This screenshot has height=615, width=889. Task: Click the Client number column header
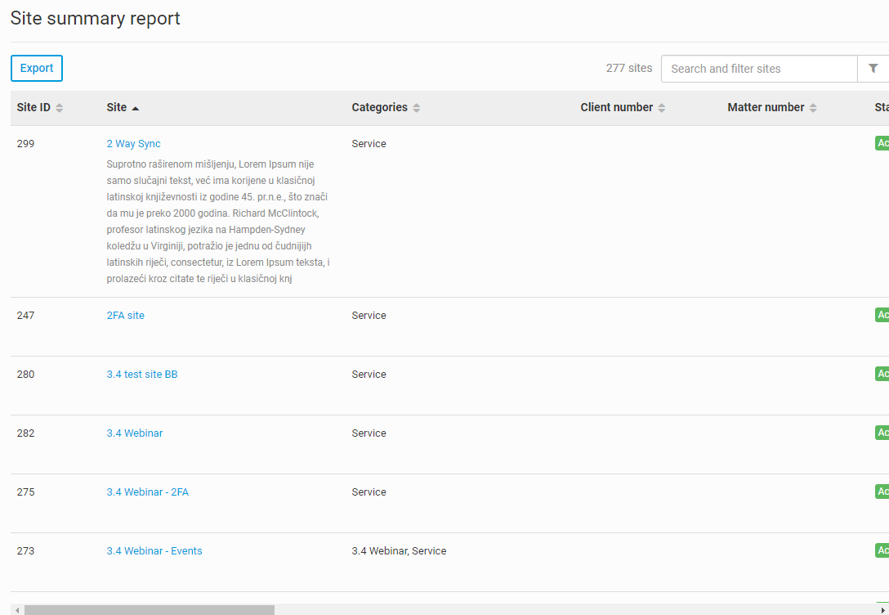click(x=616, y=108)
